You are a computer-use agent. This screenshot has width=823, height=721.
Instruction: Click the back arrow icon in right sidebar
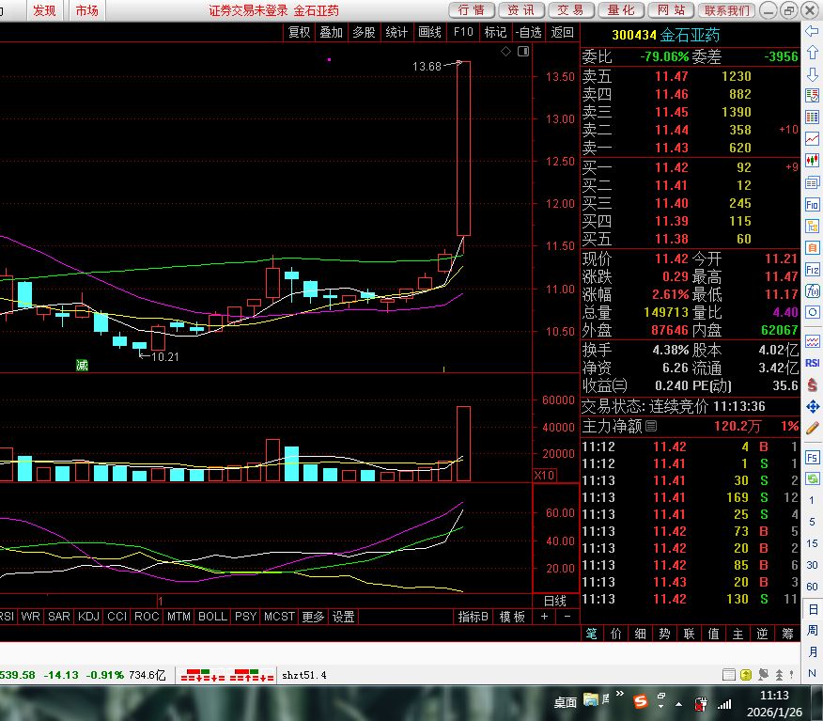click(x=813, y=31)
